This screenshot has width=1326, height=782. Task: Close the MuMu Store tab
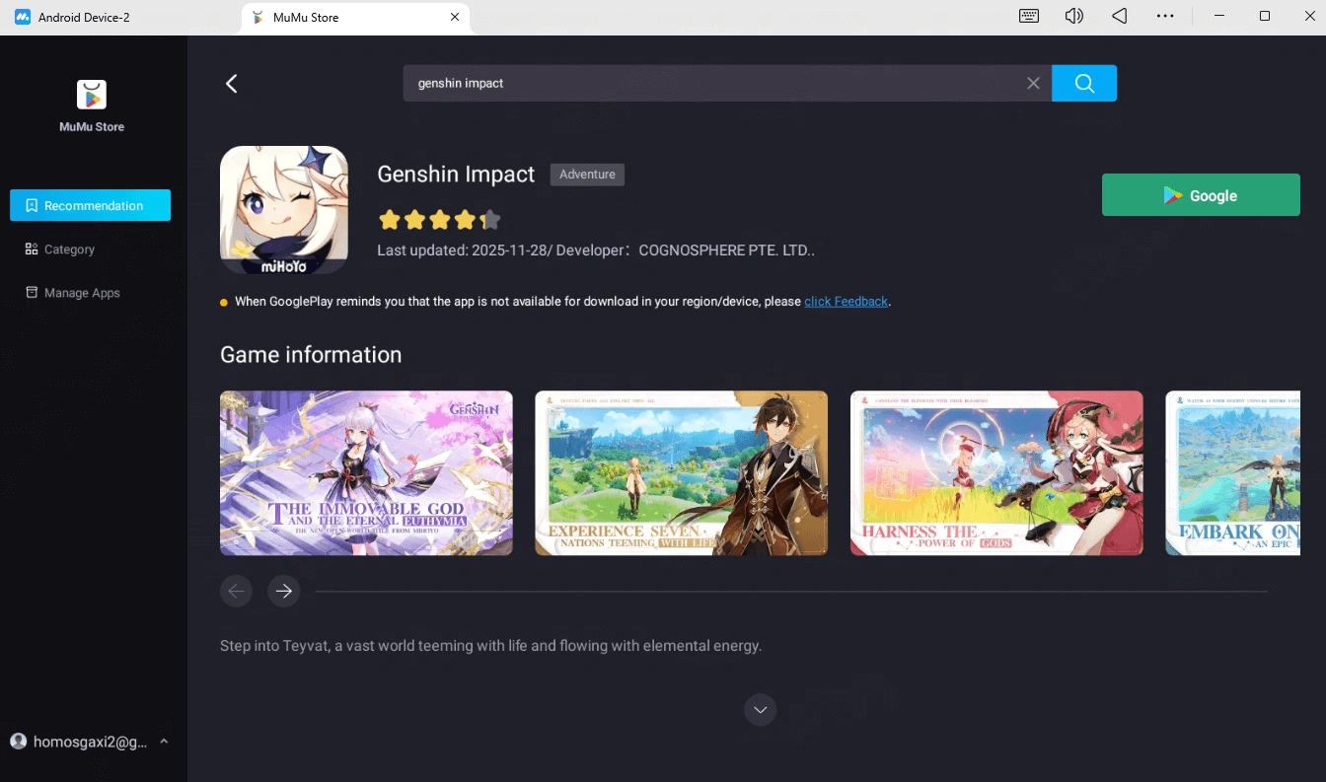pyautogui.click(x=455, y=17)
